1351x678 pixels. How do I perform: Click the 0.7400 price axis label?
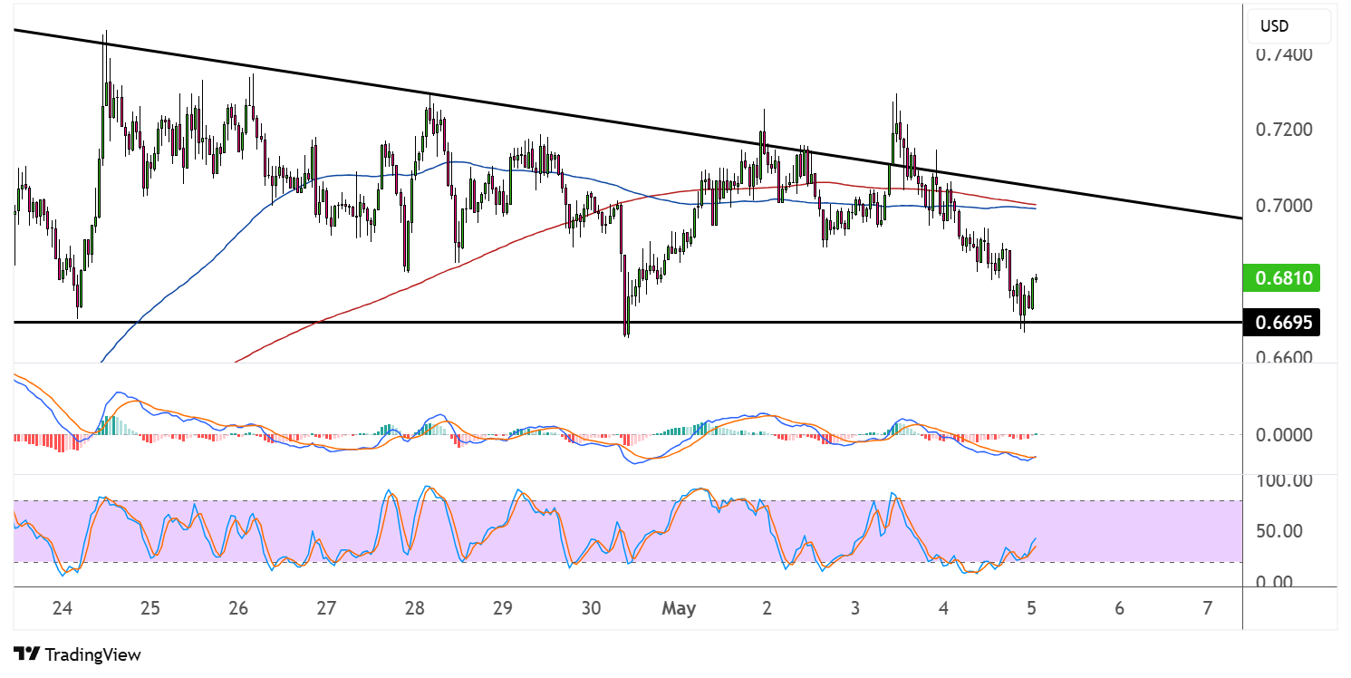(1283, 54)
